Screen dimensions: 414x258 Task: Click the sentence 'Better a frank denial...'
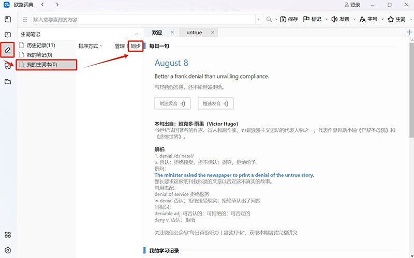(212, 77)
